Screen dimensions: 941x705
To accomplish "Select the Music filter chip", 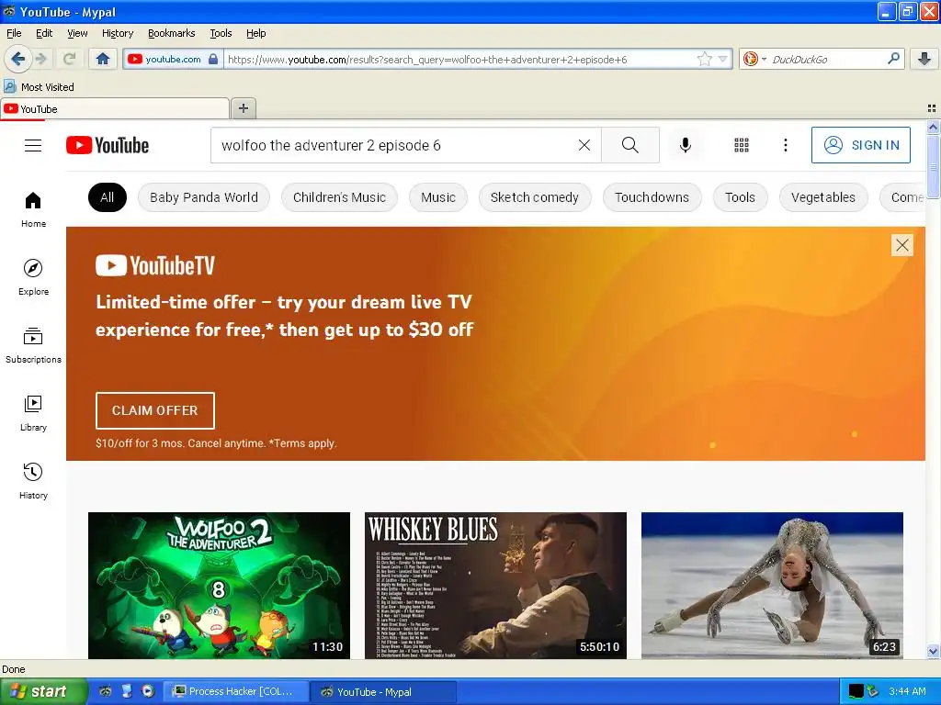I will 438,197.
